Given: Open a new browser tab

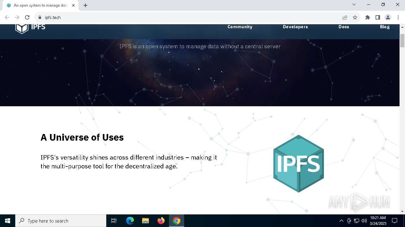Looking at the screenshot, I should click(x=85, y=5).
